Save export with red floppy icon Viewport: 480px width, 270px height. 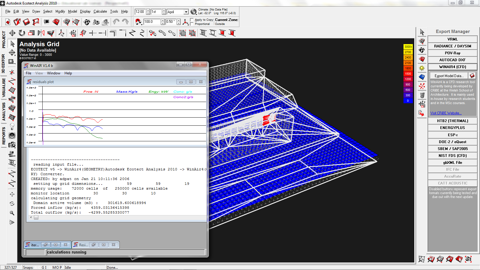(x=472, y=76)
